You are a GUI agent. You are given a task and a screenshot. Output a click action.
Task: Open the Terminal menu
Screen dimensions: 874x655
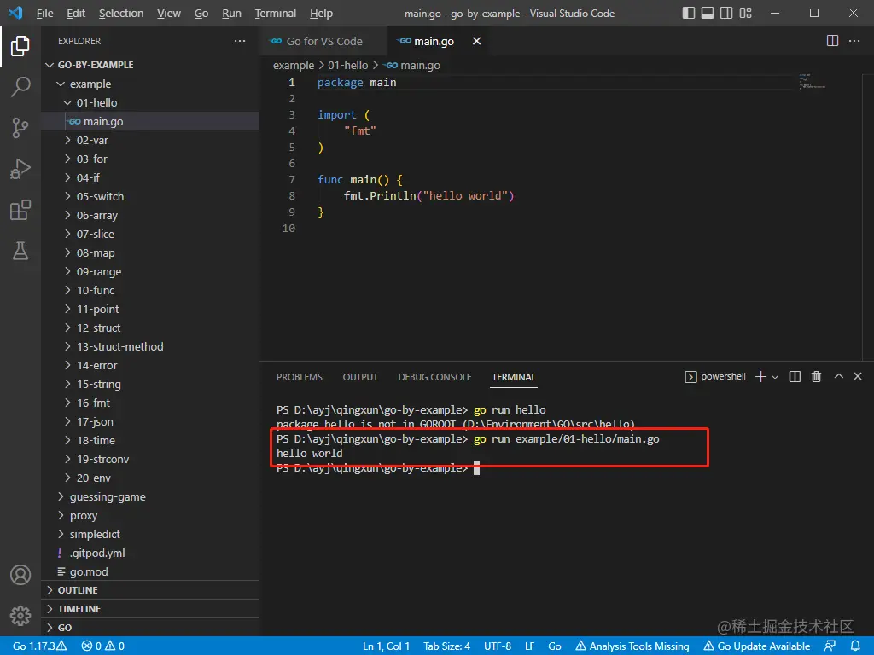[276, 13]
